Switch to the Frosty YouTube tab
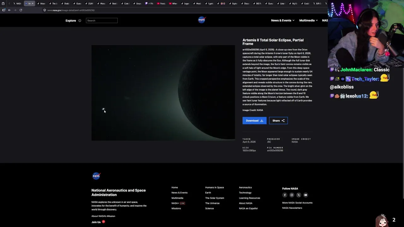Viewport: 404px width, 227px height. pos(161,3)
